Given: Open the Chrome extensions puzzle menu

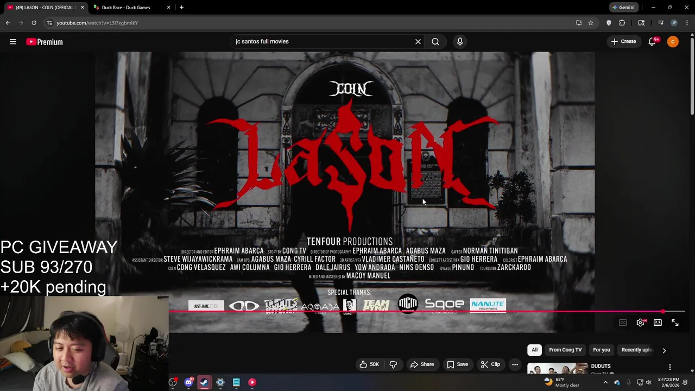Looking at the screenshot, I should pyautogui.click(x=622, y=23).
